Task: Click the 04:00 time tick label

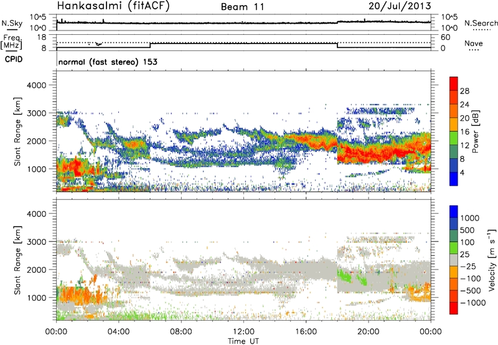Action: (118, 332)
